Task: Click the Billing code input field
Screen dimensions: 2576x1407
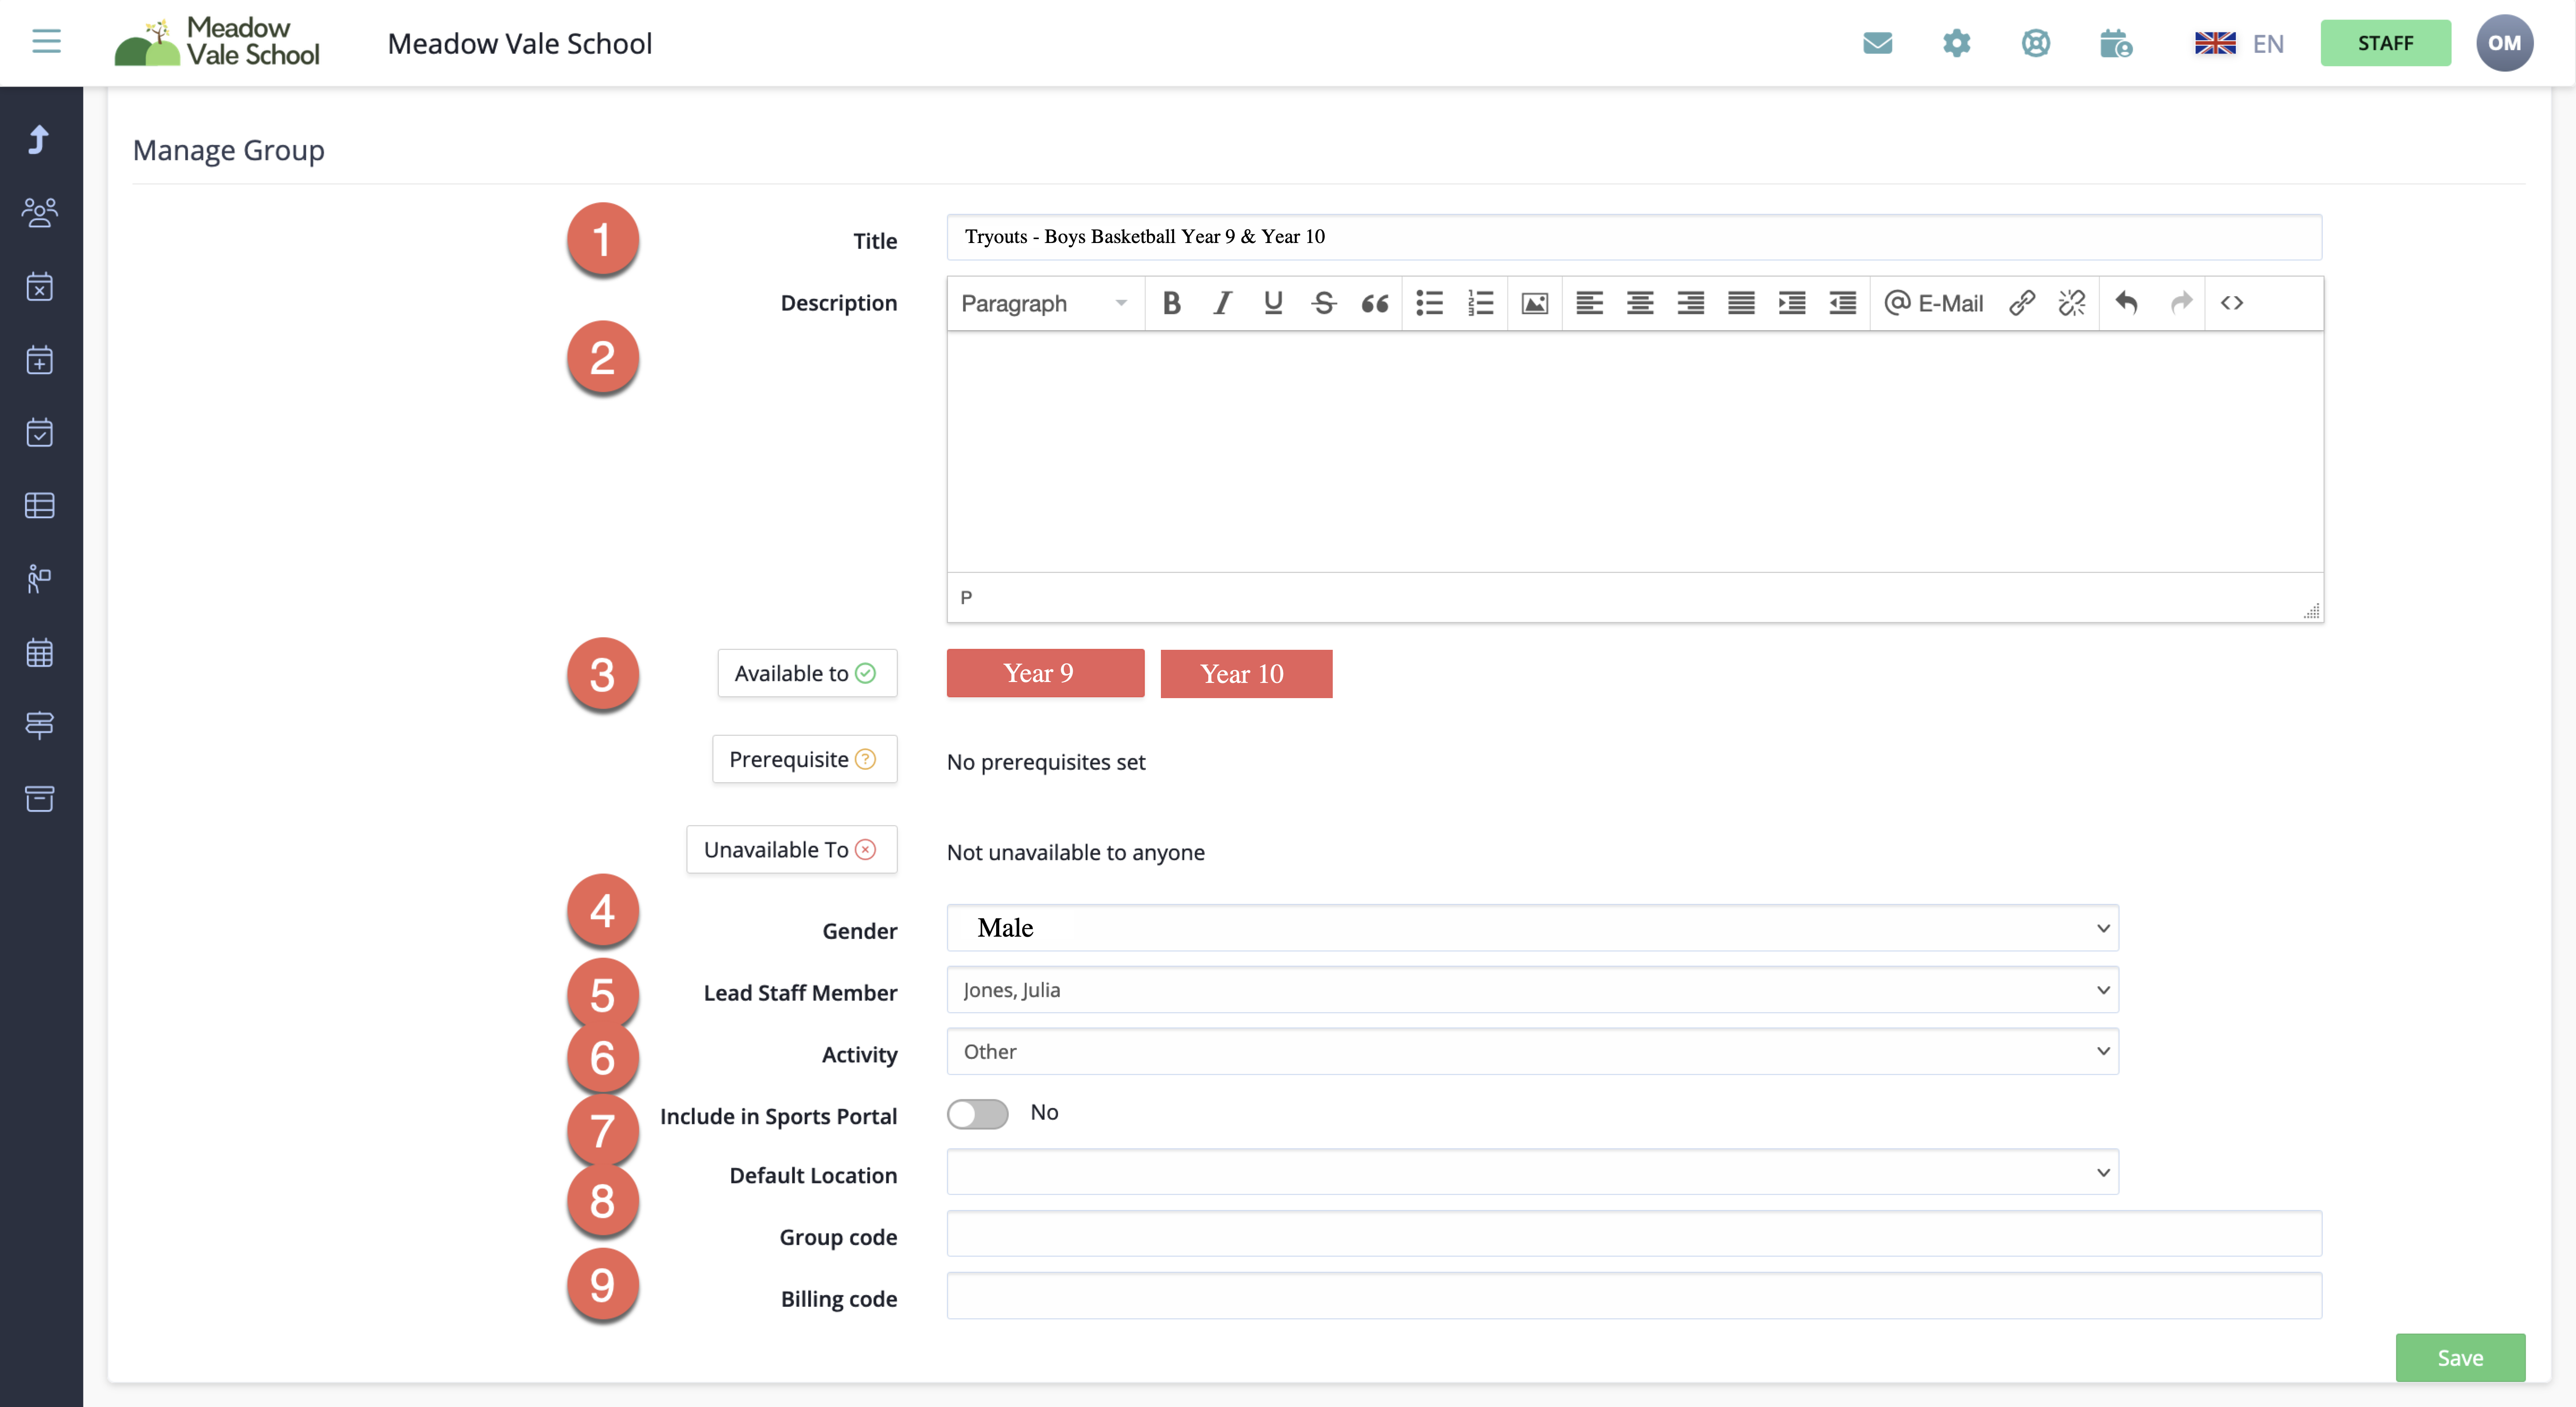Action: click(x=1634, y=1296)
